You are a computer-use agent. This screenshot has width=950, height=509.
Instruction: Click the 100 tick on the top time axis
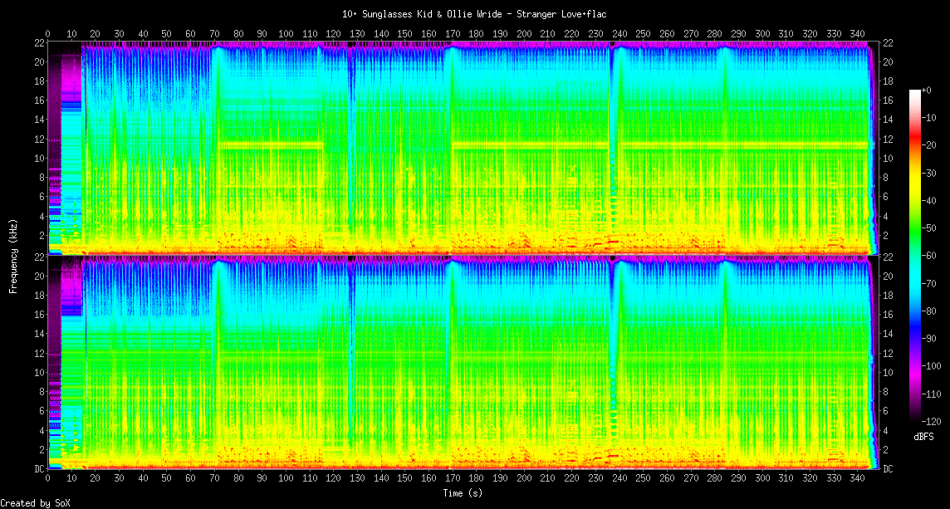tap(286, 33)
